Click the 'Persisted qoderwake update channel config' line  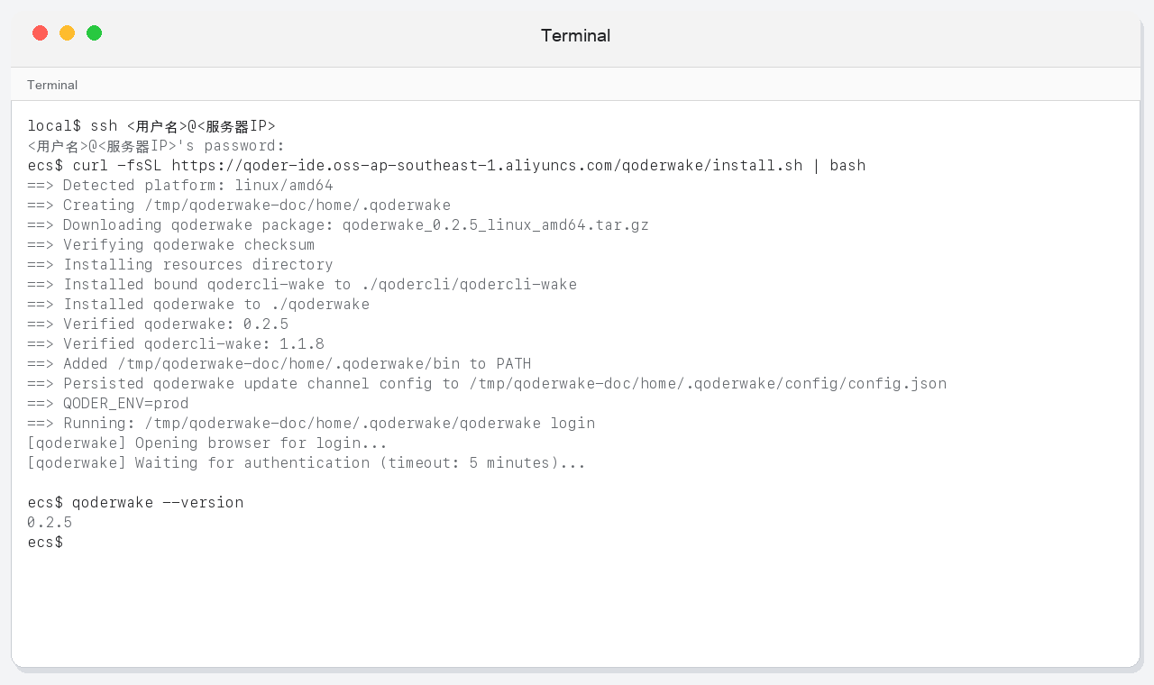(x=487, y=384)
